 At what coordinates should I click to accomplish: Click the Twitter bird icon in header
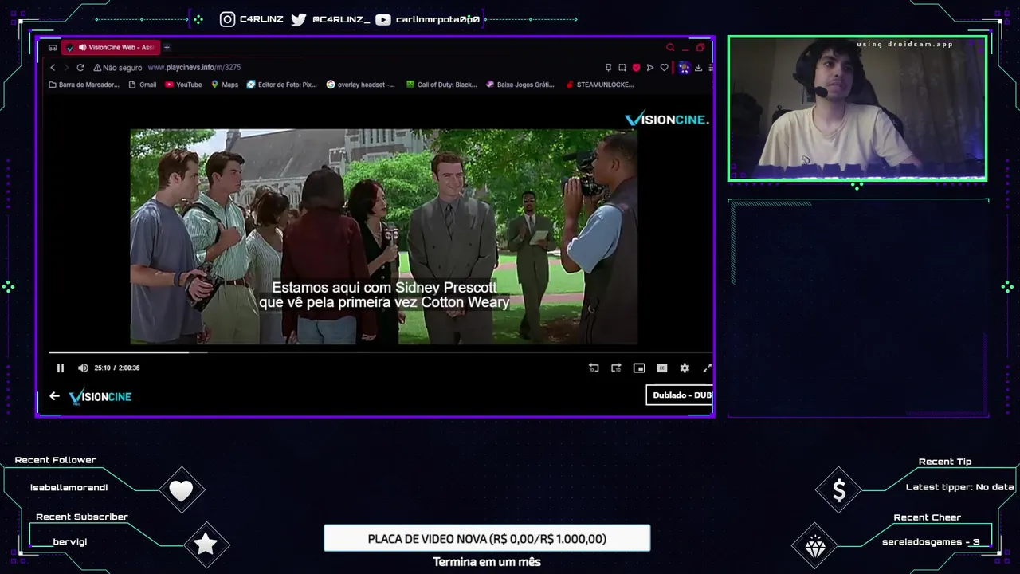pyautogui.click(x=299, y=19)
